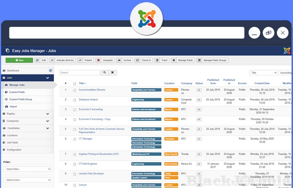This screenshot has height=188, width=293.
Task: Open the Select Status filter dropdown
Action: 27,169
